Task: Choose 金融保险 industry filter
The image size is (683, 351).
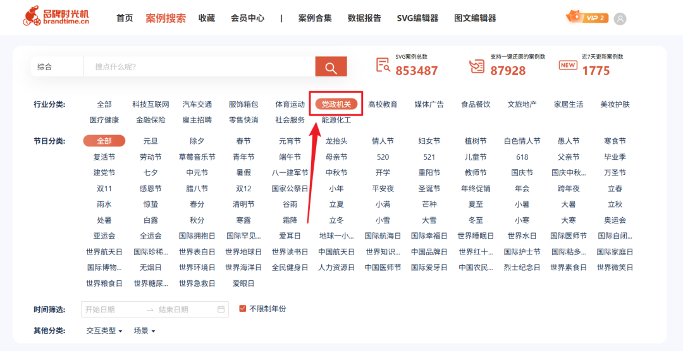Action: click(151, 120)
